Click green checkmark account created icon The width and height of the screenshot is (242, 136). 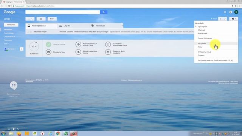pyautogui.click(x=48, y=45)
